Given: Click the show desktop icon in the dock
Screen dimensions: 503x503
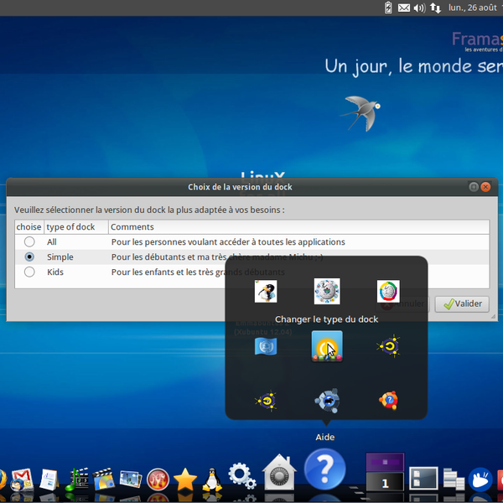Looking at the screenshot, I should 423,479.
